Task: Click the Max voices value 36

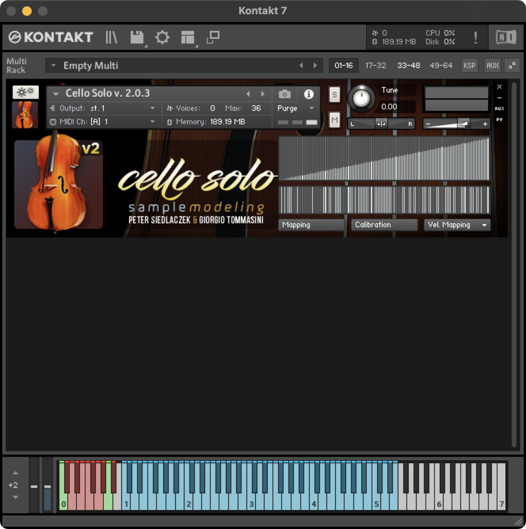Action: pyautogui.click(x=256, y=108)
